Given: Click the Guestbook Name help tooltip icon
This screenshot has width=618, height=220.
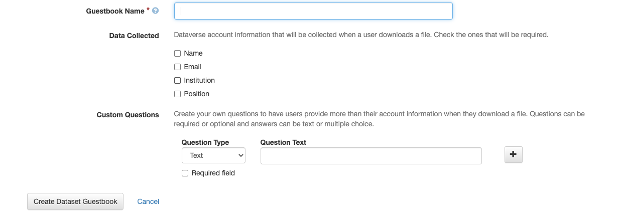Looking at the screenshot, I should 156,11.
